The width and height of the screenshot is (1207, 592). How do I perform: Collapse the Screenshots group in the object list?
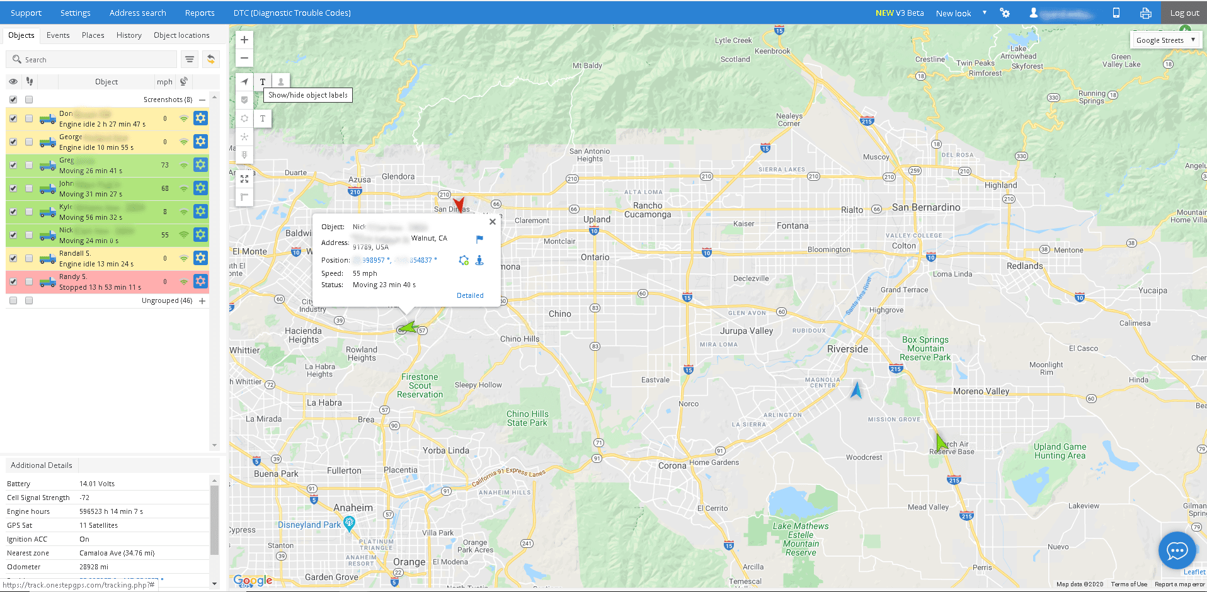tap(202, 100)
